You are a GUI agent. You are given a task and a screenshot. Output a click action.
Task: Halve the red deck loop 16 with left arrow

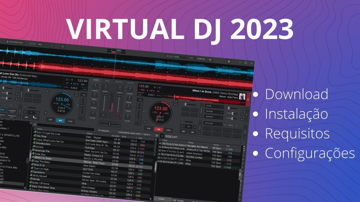182,126
